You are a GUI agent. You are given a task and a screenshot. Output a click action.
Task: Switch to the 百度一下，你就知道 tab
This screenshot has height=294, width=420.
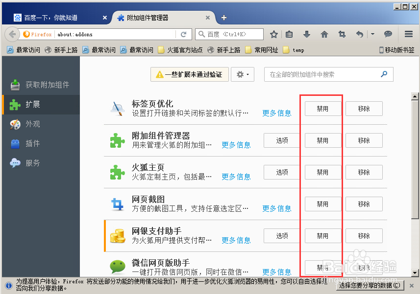click(56, 18)
